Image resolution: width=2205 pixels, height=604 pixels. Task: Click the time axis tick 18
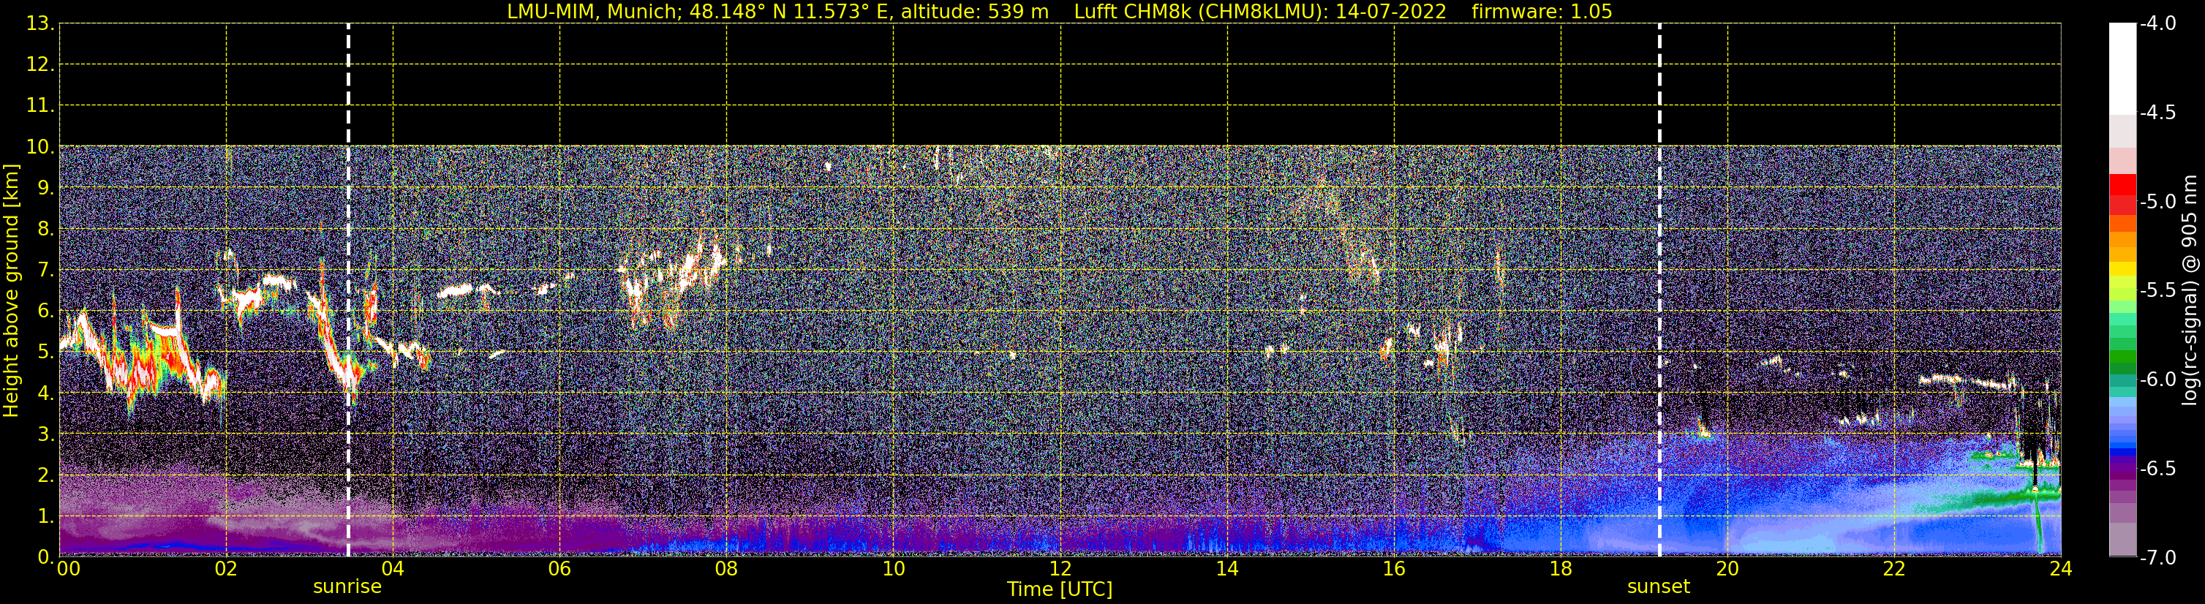pyautogui.click(x=1561, y=569)
